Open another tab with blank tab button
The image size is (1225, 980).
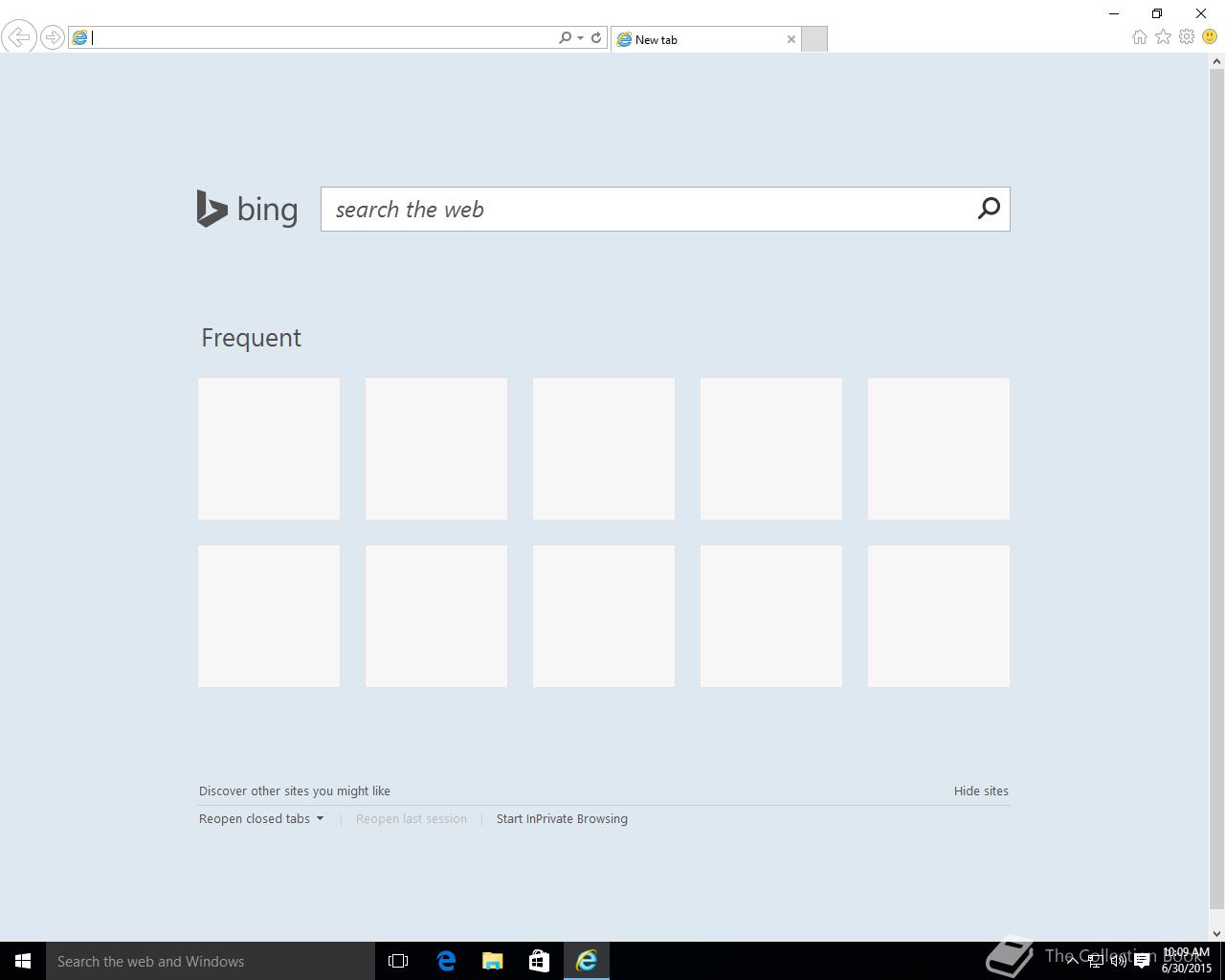click(x=813, y=39)
